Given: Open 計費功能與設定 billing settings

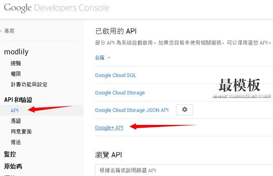Looking at the screenshot, I should [x=29, y=84].
